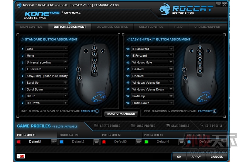Click the button 1 Click assignment field

tap(47, 49)
